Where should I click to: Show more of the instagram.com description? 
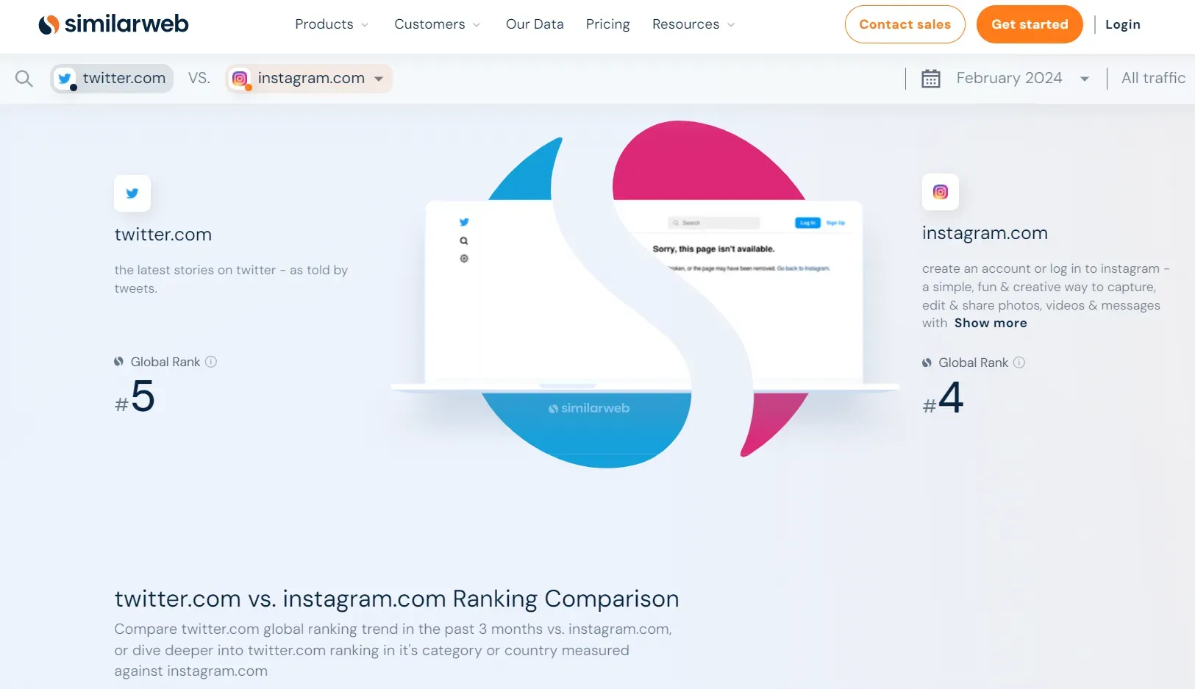tap(990, 323)
